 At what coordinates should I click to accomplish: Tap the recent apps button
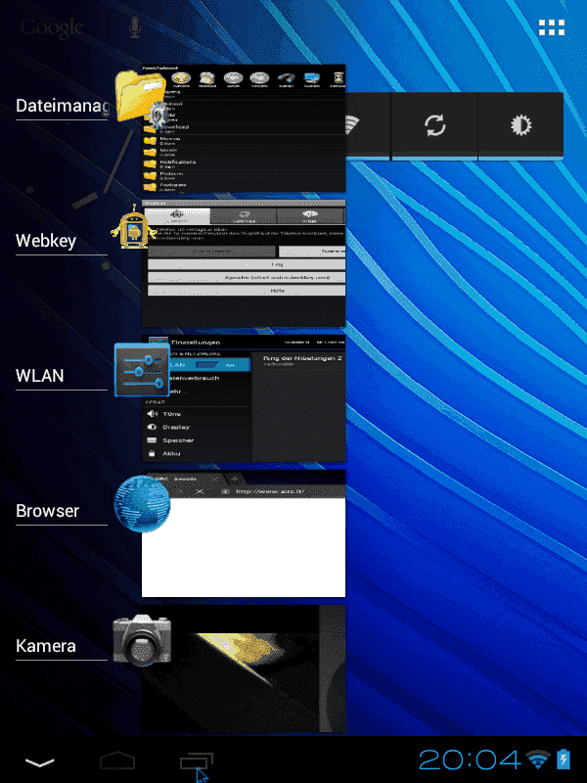(x=197, y=761)
